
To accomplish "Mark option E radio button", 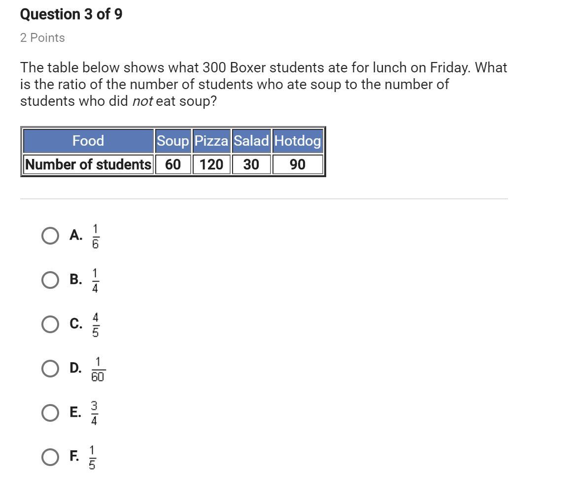I will click(50, 413).
